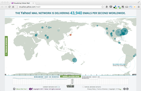Open the orange W extension icon
The height and width of the screenshot is (91, 141).
[x=134, y=7]
